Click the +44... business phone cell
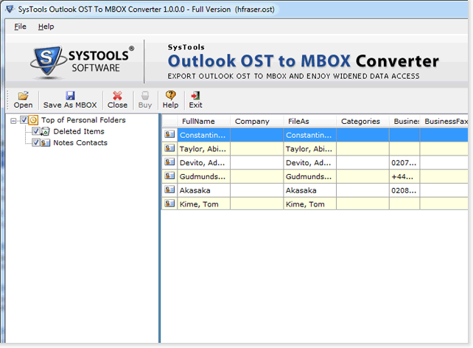473x348 pixels. (404, 176)
